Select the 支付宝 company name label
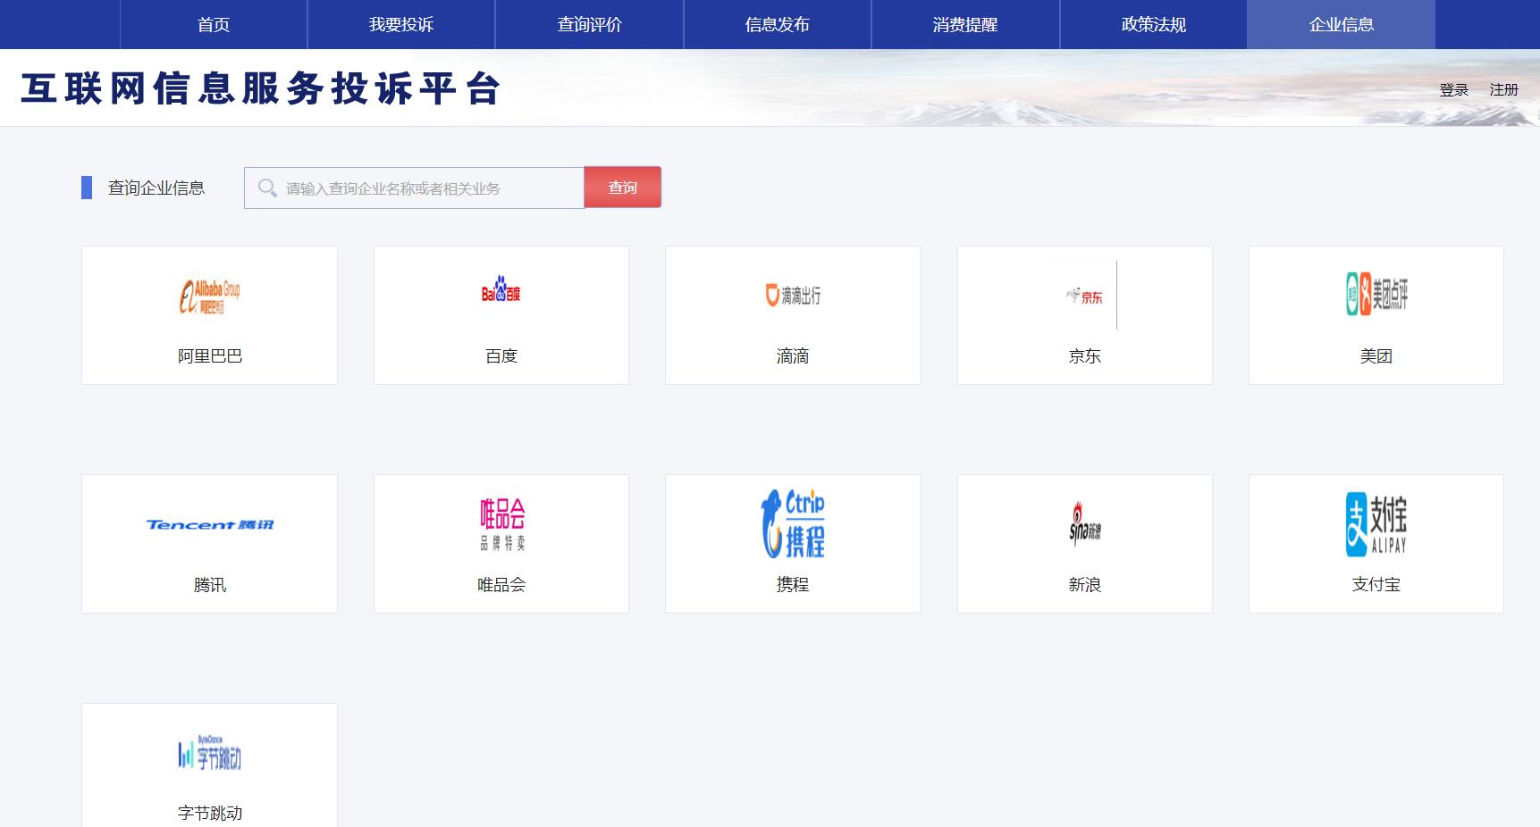This screenshot has height=827, width=1540. pyautogui.click(x=1376, y=584)
